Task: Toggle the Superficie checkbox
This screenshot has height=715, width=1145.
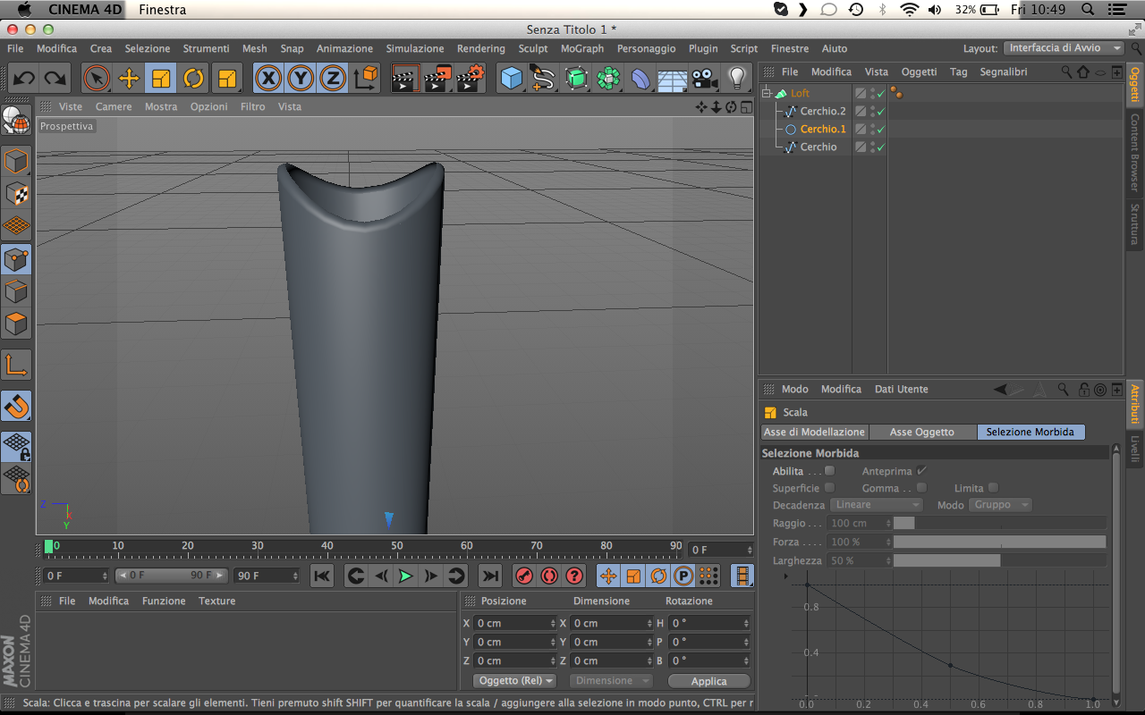Action: (829, 488)
